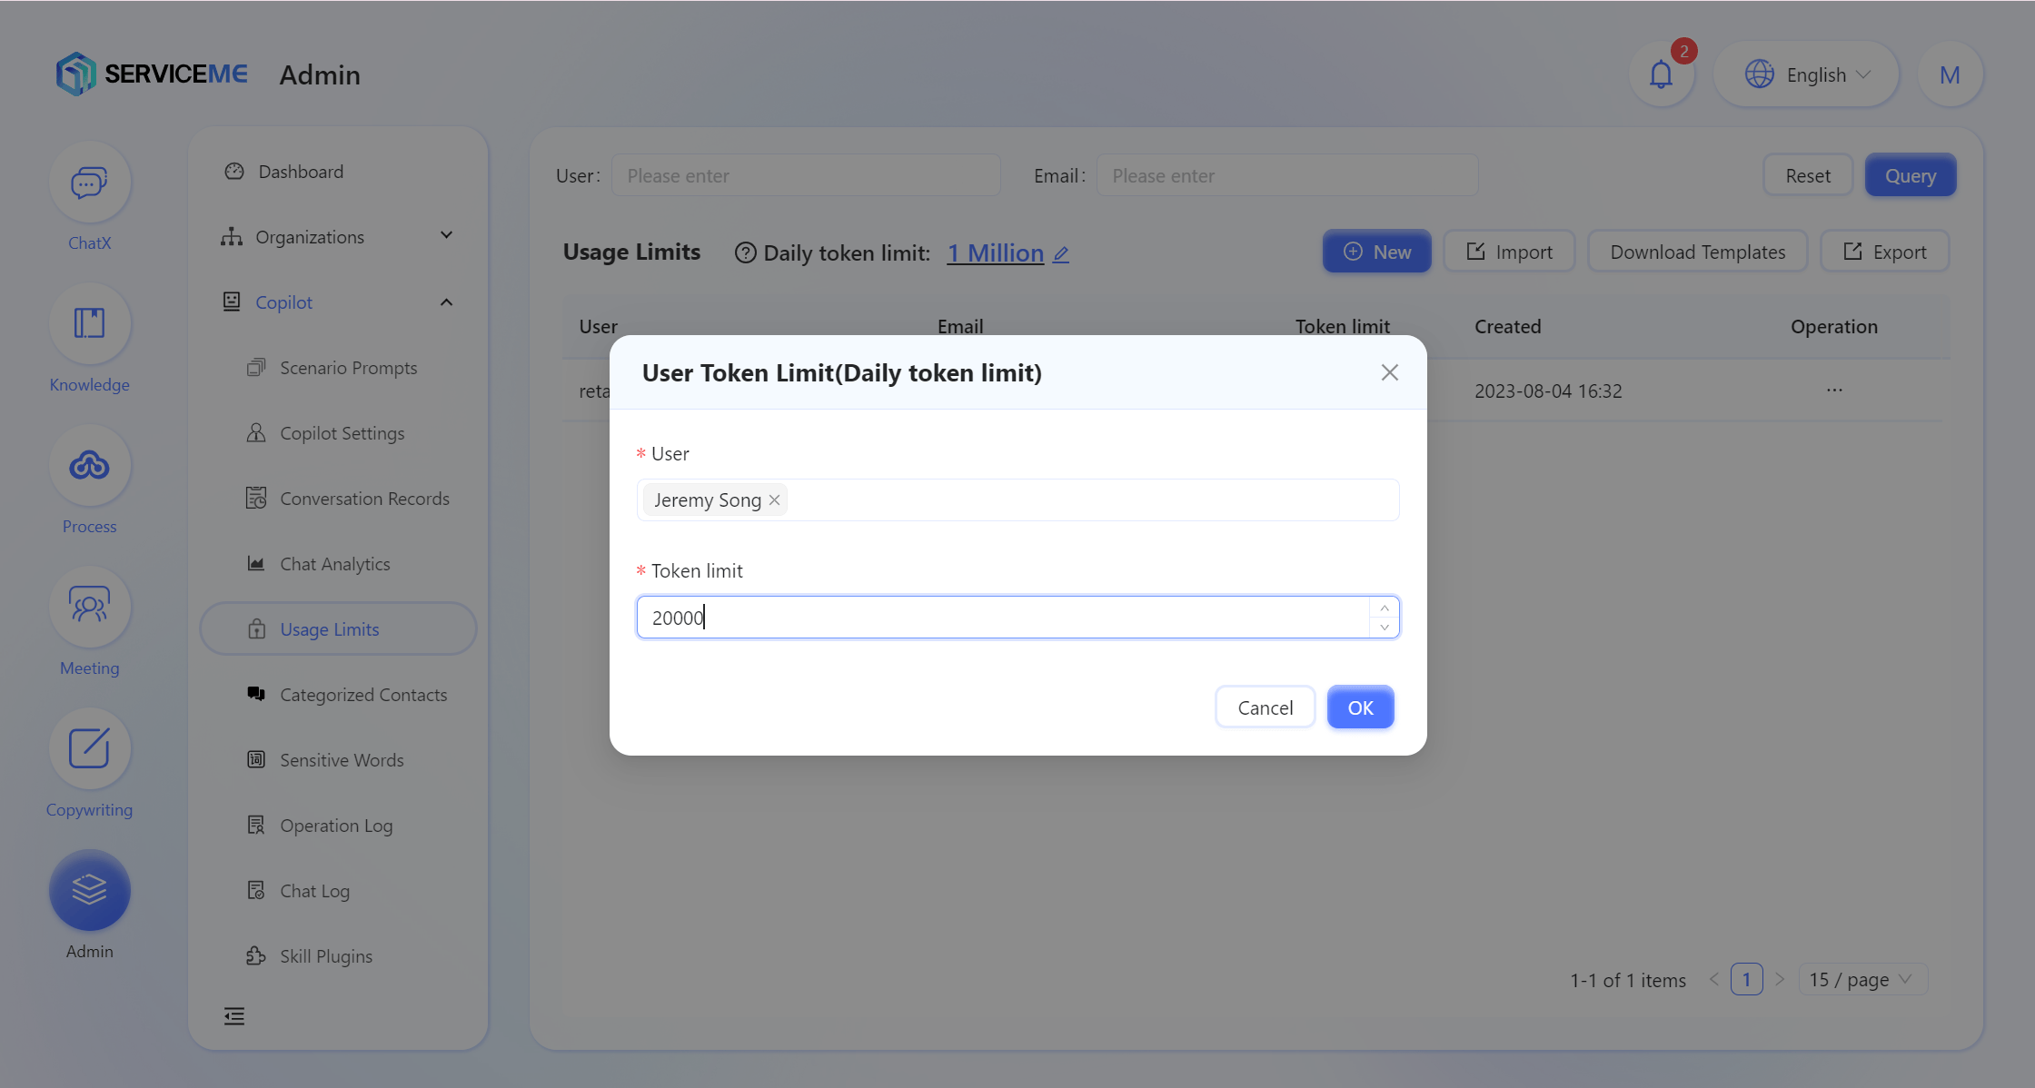The width and height of the screenshot is (2035, 1088).
Task: Collapse the sidebar using the bottom menu icon
Action: pyautogui.click(x=234, y=1015)
